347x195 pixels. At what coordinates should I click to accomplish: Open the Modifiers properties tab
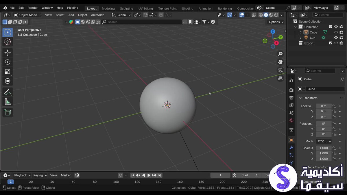coord(291,148)
